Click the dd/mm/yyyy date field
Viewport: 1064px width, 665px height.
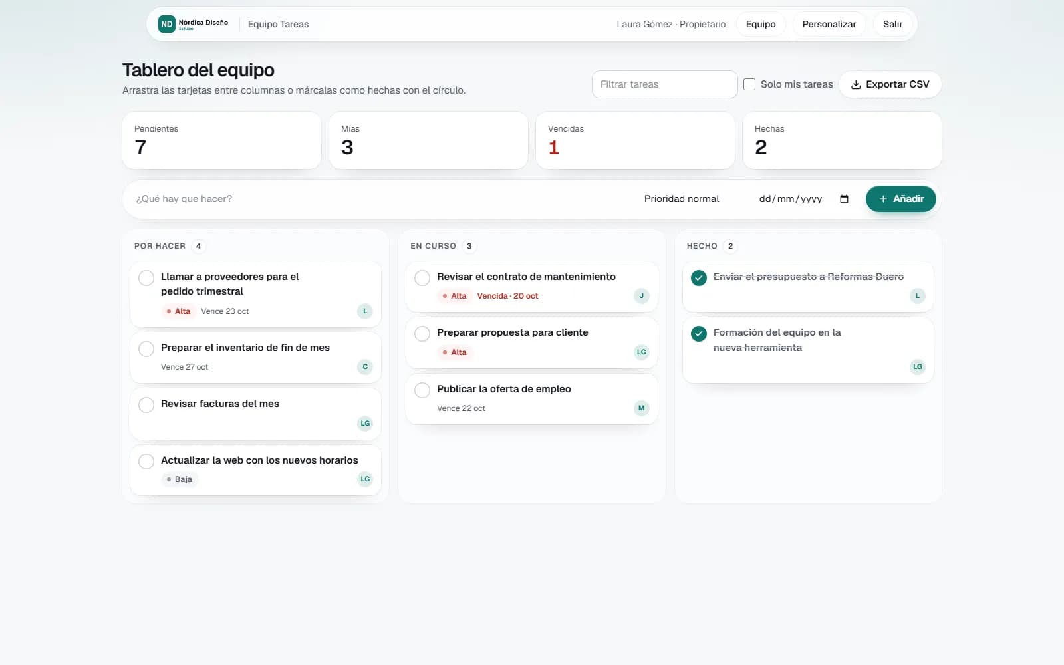[x=805, y=199]
